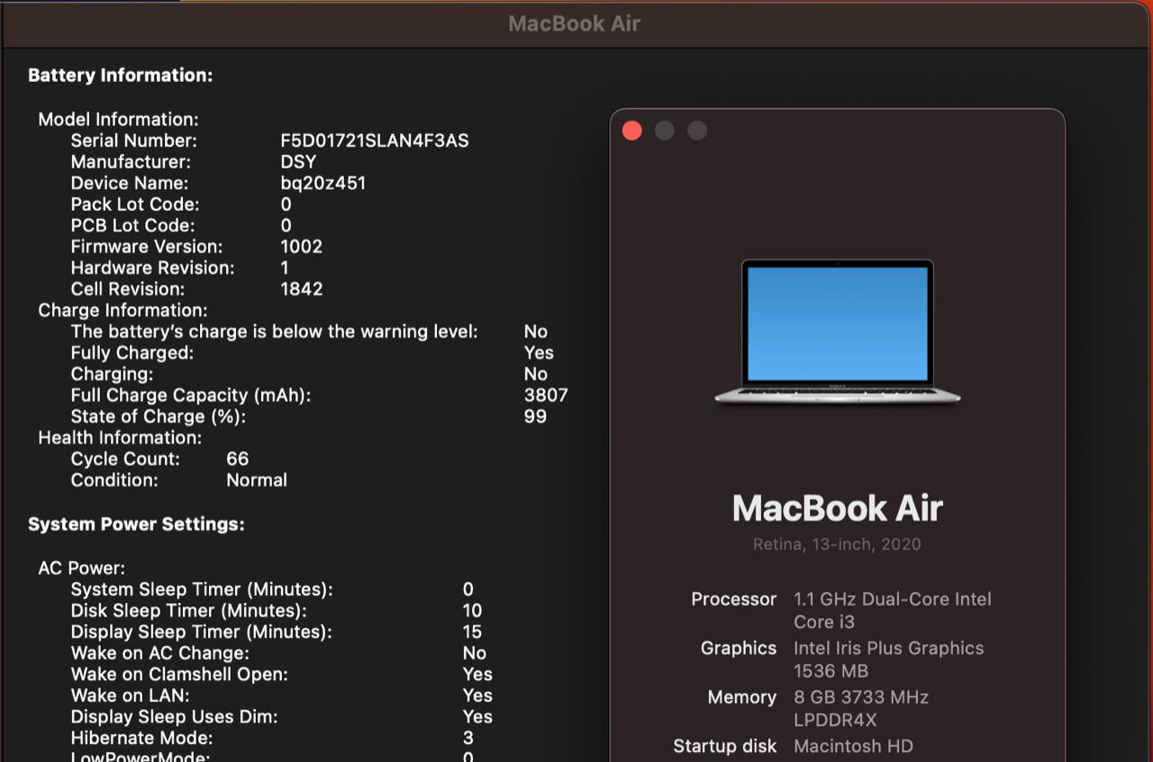Select the AC Power subheading
1153x762 pixels.
pos(81,568)
